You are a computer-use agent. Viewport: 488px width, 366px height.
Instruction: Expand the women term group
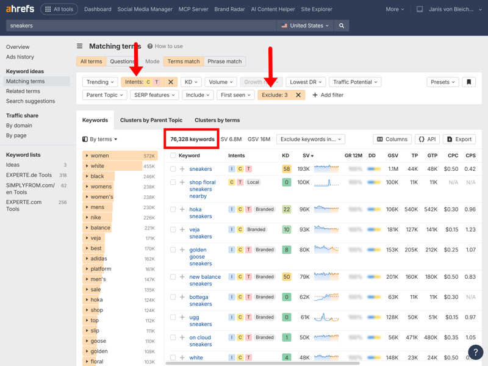[x=87, y=156]
